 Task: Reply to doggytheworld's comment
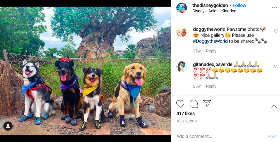pos(211,51)
